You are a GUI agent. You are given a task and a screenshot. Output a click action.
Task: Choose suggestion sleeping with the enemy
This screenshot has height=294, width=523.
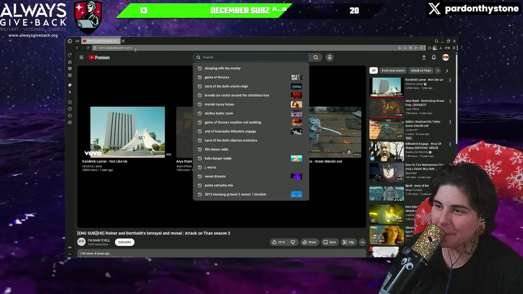(x=251, y=68)
